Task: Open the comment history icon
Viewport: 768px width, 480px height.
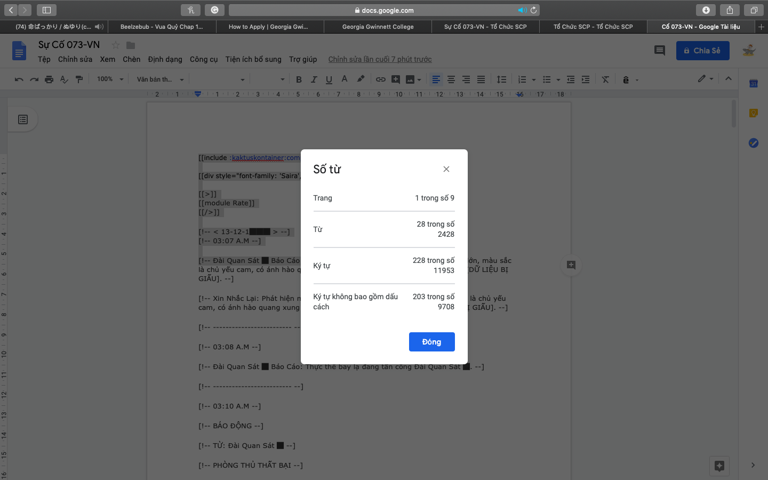Action: [659, 51]
